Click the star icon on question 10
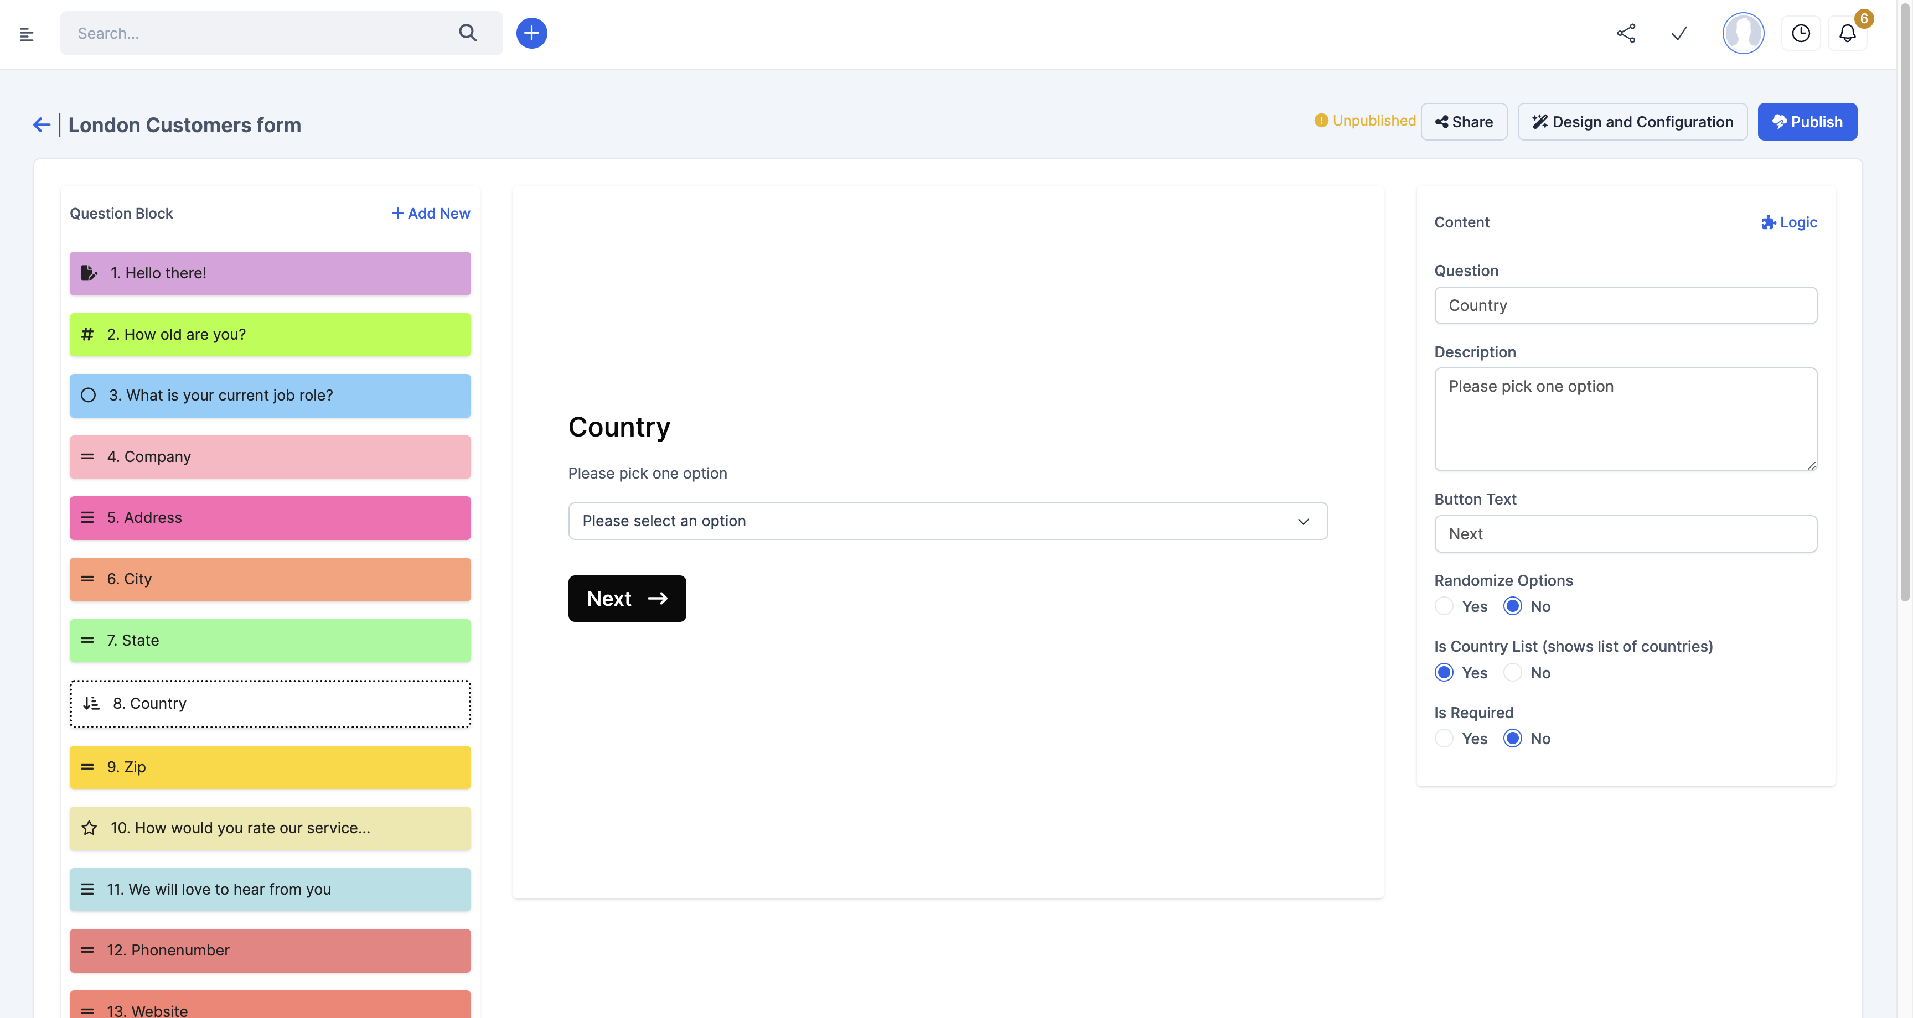1913x1018 pixels. [89, 828]
